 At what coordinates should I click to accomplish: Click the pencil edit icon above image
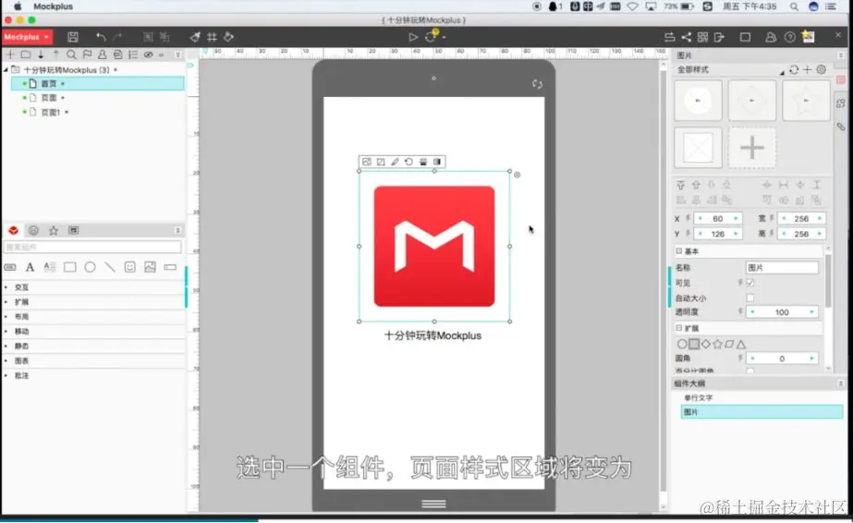pyautogui.click(x=395, y=162)
